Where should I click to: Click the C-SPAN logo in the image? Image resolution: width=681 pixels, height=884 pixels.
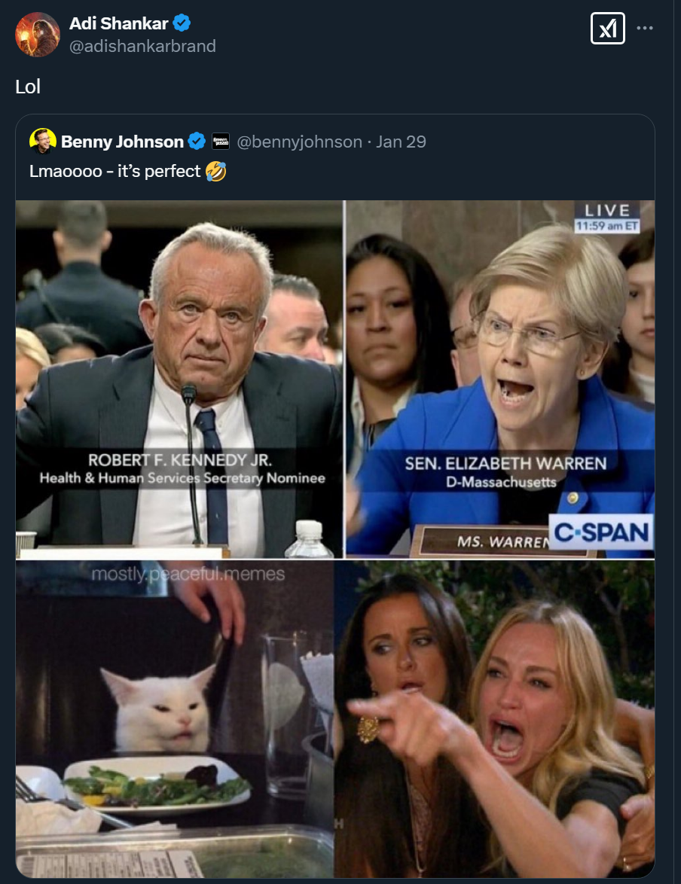click(x=601, y=532)
